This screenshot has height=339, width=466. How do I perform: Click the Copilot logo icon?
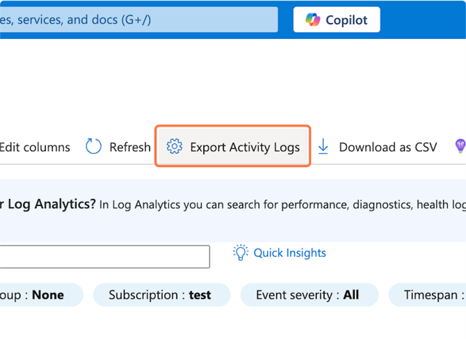[x=312, y=20]
